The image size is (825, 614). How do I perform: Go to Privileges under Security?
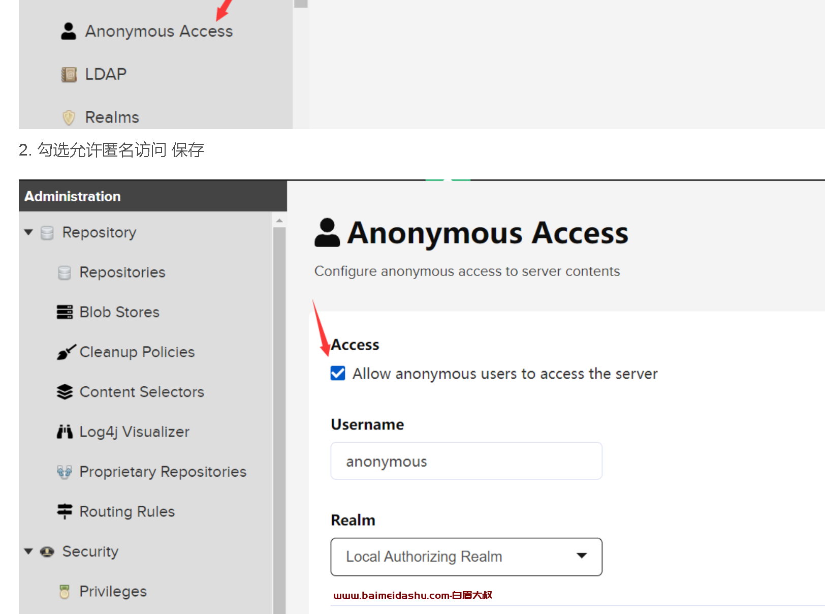coord(113,592)
